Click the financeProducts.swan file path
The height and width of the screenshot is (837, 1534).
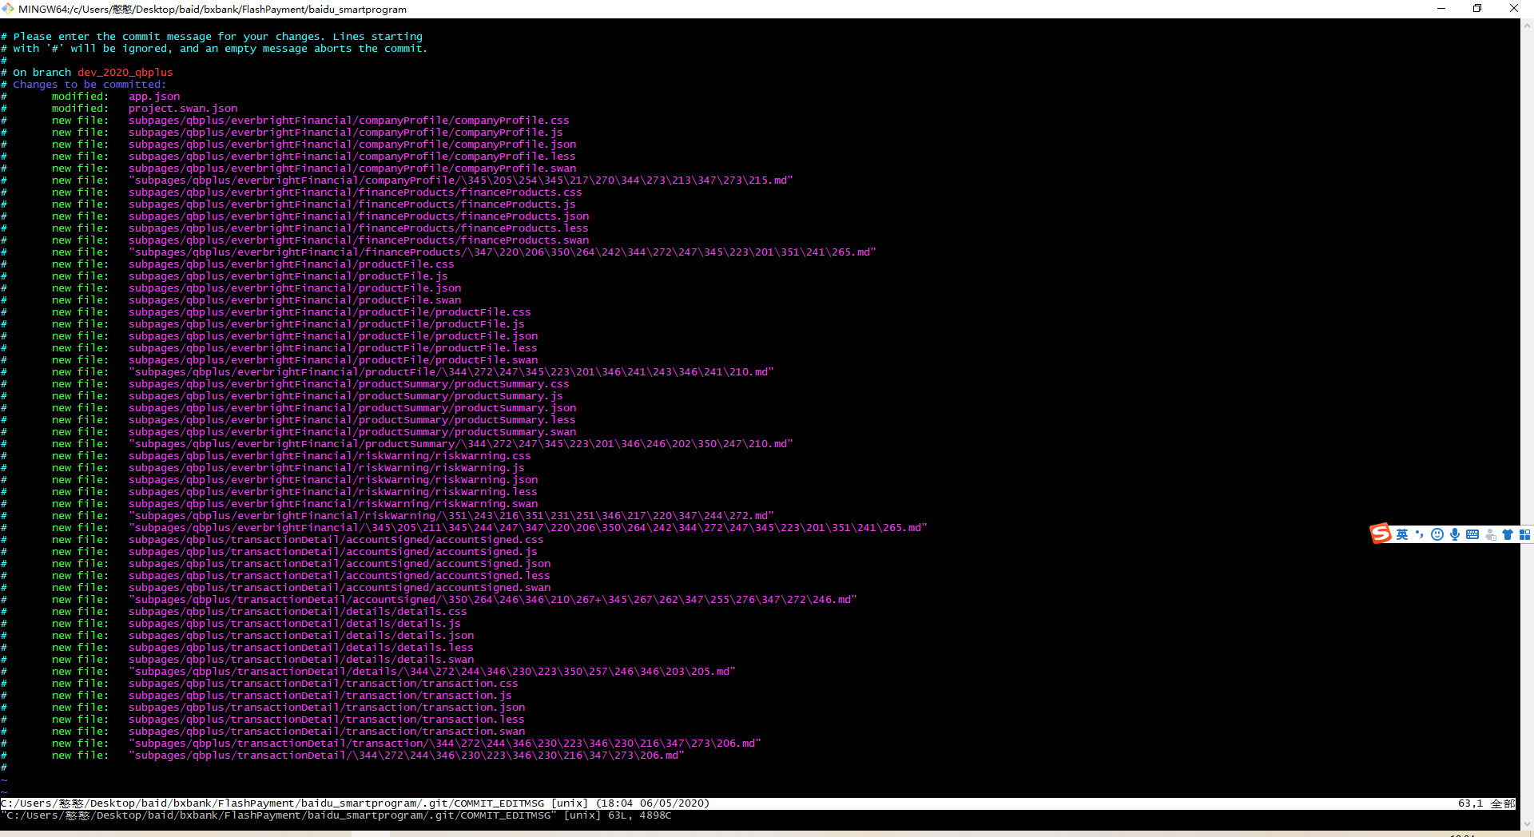tap(359, 240)
